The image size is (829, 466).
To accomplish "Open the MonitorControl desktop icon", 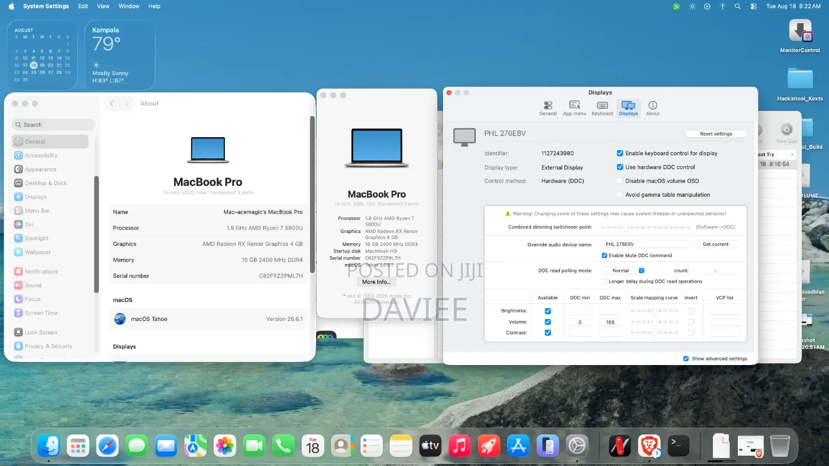I will pos(800,32).
